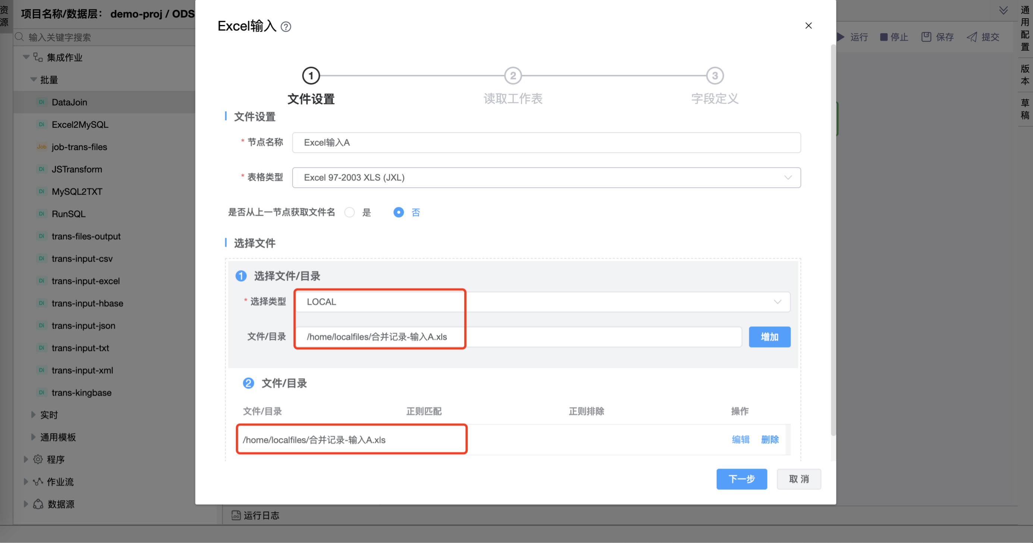Screen dimensions: 1033x543
Task: Expand the 实时 tree node
Action: click(33, 415)
